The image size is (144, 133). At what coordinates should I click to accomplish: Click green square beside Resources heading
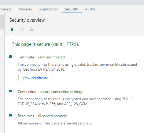point(10,115)
